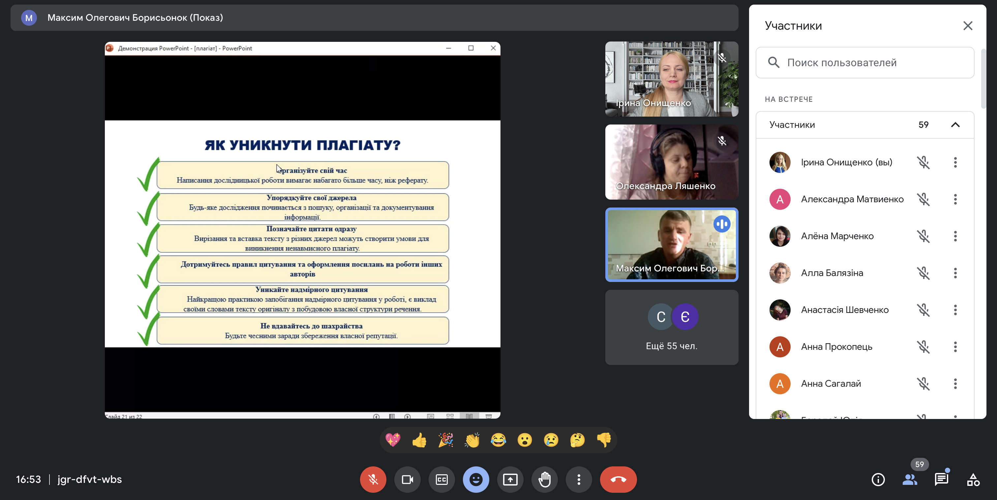Toggle the camera on or off
Image resolution: width=997 pixels, height=500 pixels.
[407, 480]
